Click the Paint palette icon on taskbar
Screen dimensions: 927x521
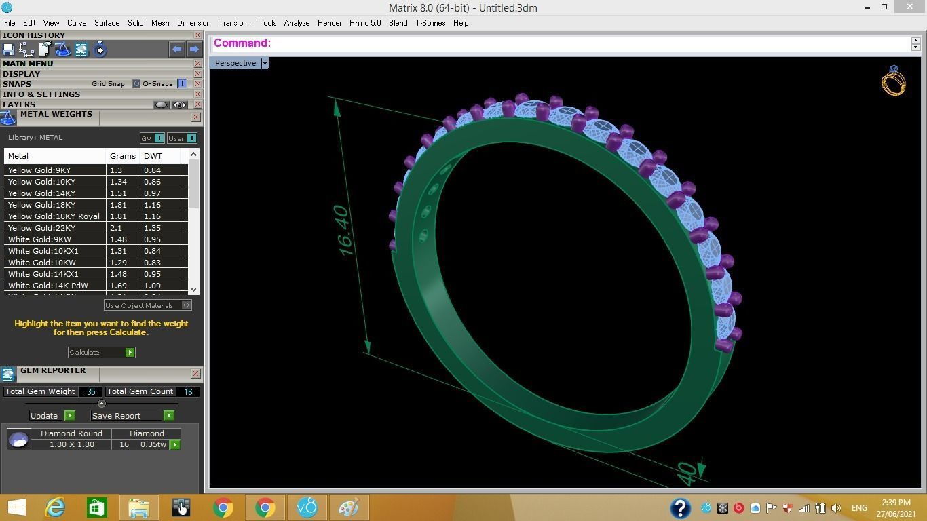click(349, 507)
